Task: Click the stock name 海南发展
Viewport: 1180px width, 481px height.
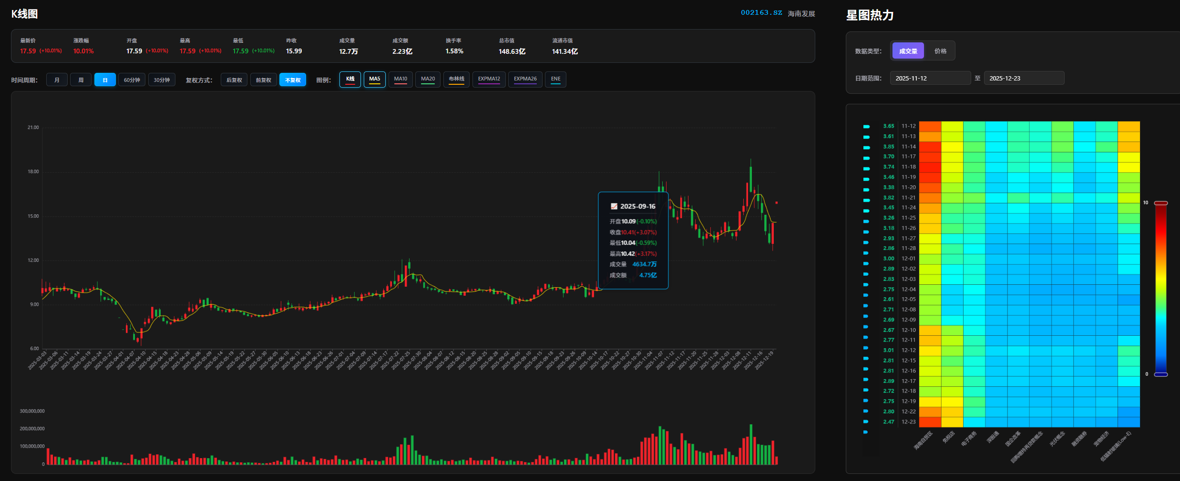Action: [801, 14]
